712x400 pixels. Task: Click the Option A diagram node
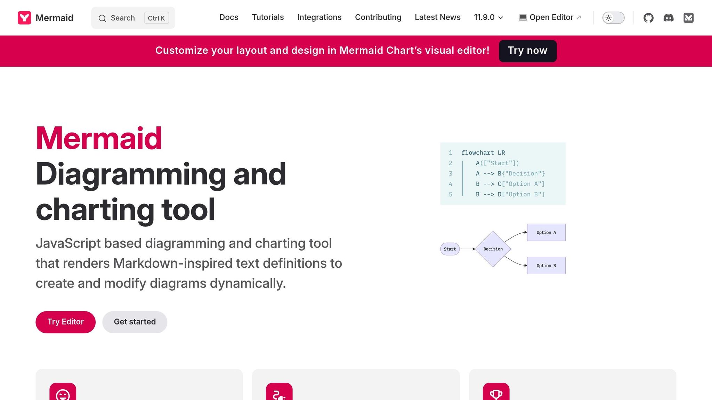point(546,232)
